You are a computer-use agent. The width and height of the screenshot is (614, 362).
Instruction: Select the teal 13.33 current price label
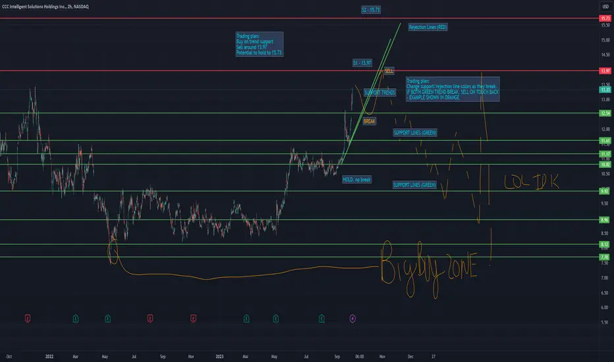[x=605, y=90]
